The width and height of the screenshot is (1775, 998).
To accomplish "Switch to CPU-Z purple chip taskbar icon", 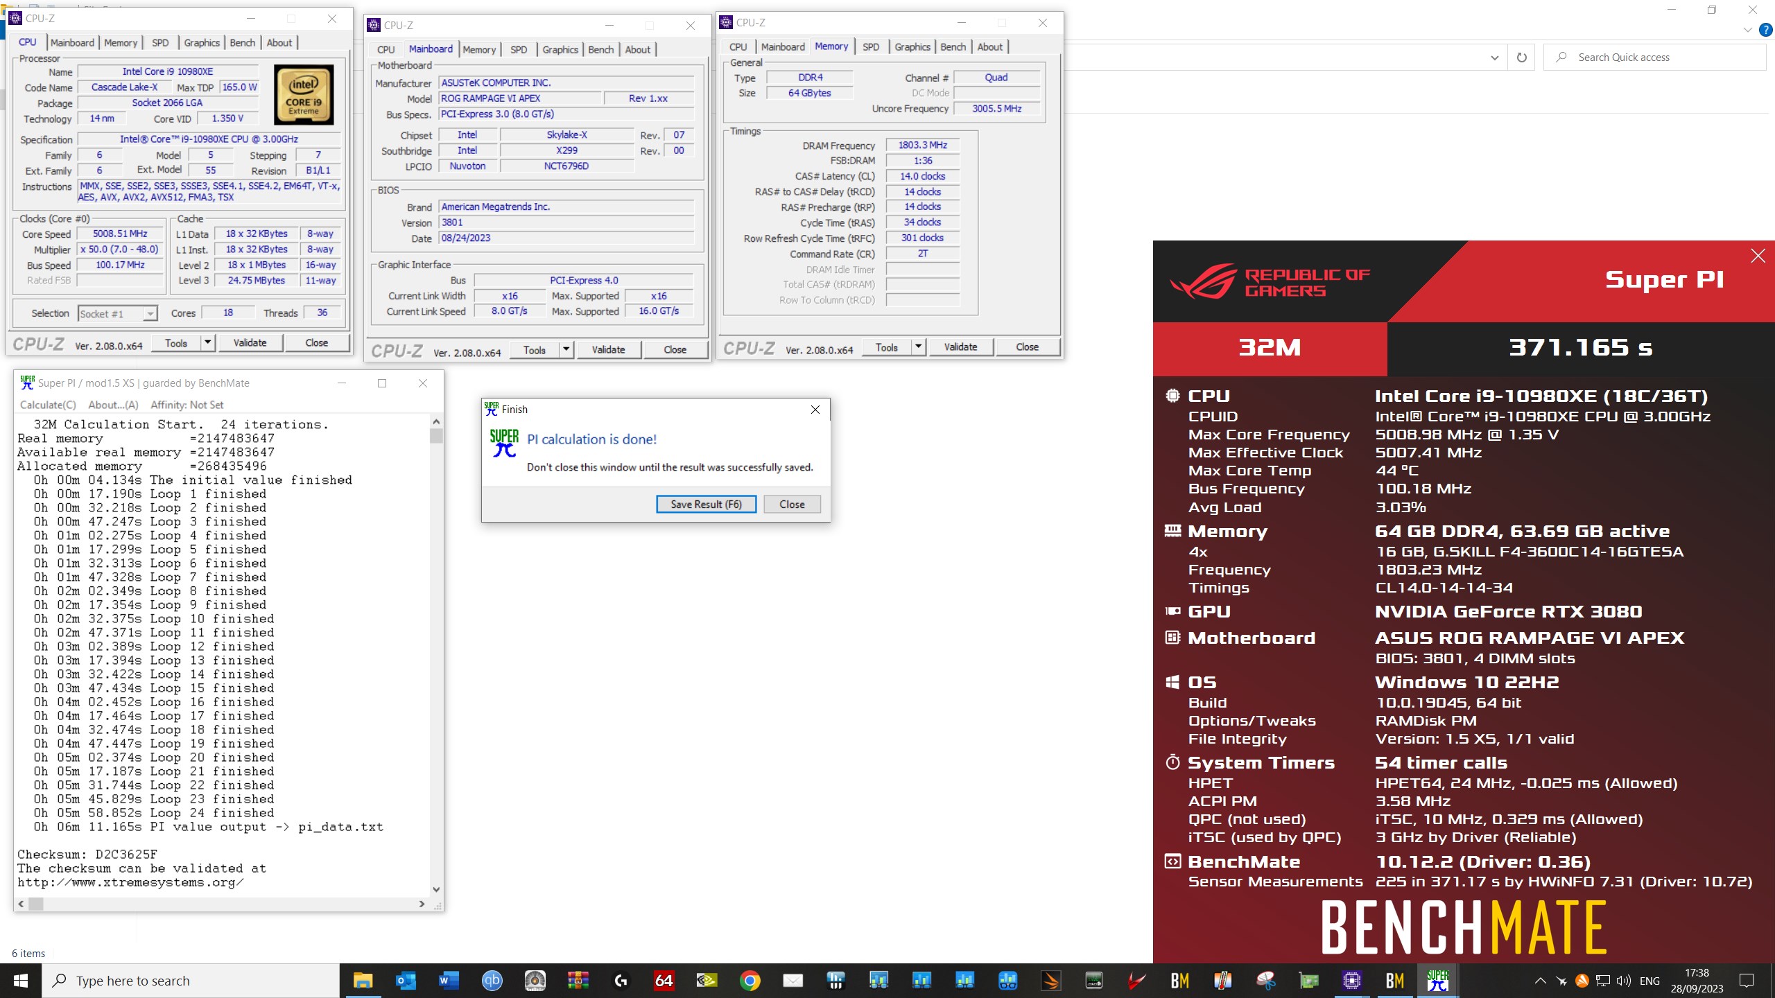I will coord(1351,981).
